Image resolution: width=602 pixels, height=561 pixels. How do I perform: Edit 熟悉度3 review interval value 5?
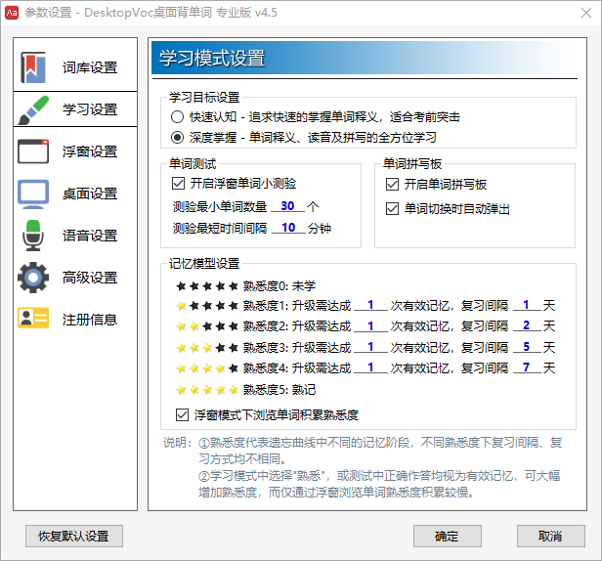(527, 347)
